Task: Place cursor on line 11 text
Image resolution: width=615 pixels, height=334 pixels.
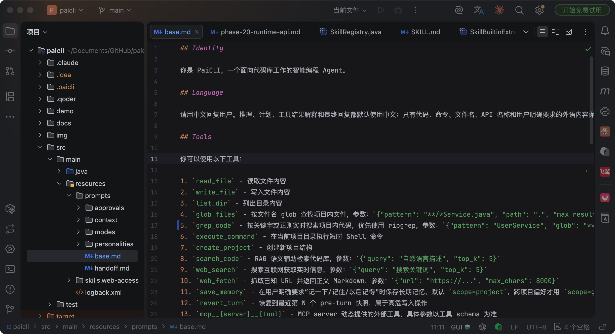Action: click(x=211, y=159)
